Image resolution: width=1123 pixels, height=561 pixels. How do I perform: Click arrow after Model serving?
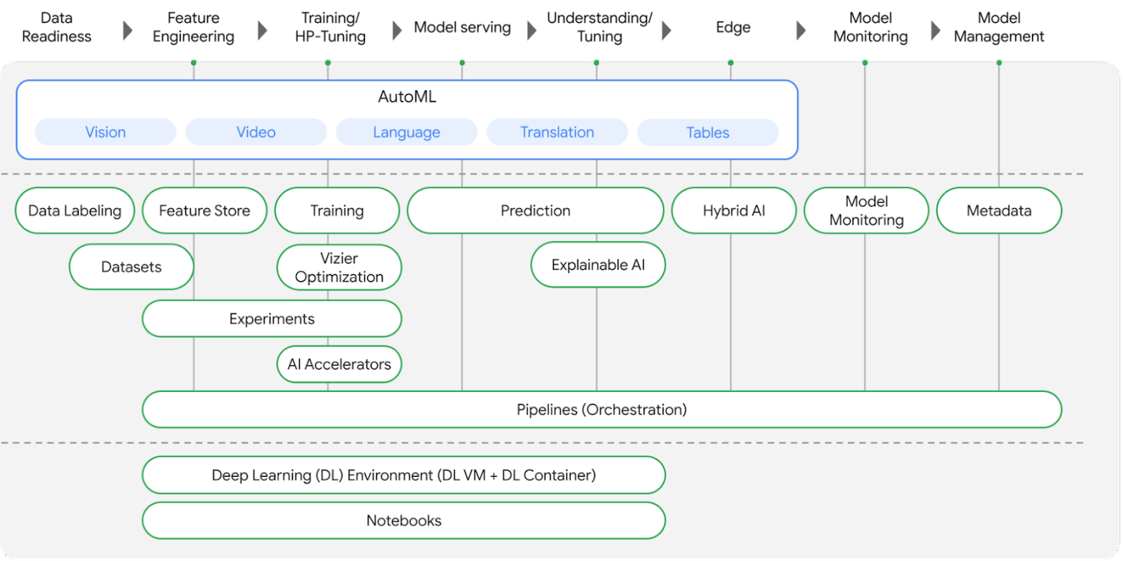point(532,30)
